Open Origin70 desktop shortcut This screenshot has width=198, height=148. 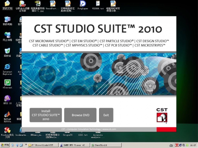[x=68, y=134]
